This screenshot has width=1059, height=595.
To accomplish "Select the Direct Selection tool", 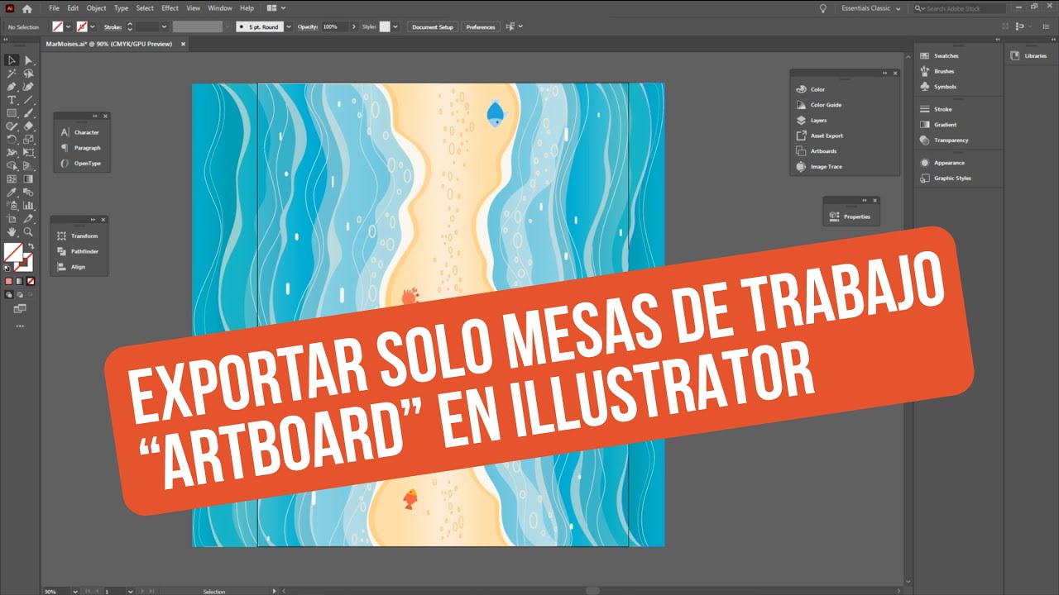I will [x=28, y=60].
